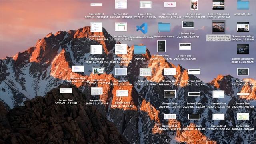
Task: Select Screen Shot ending 6.29 AM
Action: click(x=170, y=4)
